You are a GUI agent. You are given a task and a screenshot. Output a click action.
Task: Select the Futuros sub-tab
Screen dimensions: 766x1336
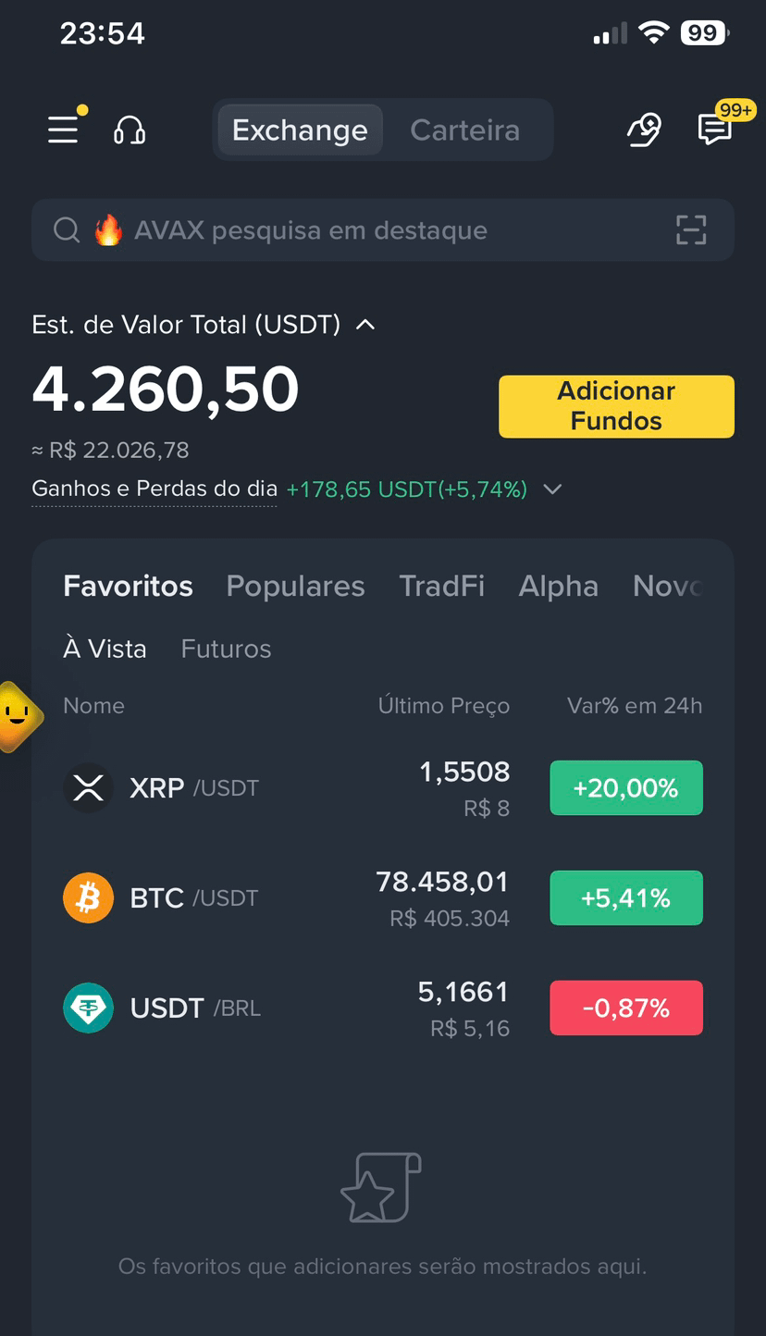[226, 649]
